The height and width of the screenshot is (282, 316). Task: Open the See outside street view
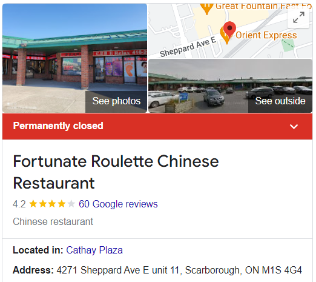(x=280, y=101)
